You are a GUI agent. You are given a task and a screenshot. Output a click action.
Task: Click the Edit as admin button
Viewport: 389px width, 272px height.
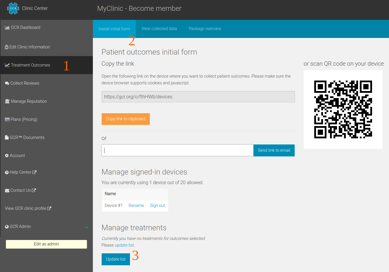coord(46,244)
